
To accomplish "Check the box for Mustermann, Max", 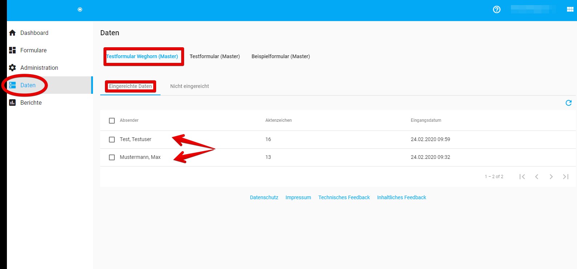I will (112, 157).
